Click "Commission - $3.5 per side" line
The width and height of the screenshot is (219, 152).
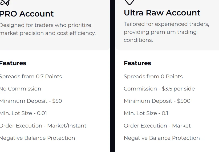click(x=159, y=89)
